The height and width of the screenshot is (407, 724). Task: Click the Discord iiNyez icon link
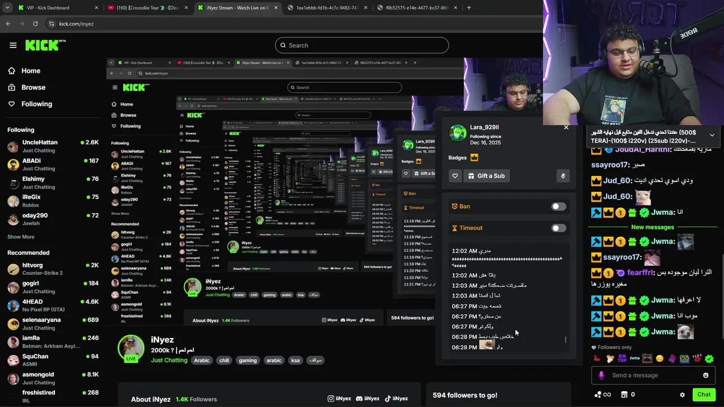click(x=359, y=399)
